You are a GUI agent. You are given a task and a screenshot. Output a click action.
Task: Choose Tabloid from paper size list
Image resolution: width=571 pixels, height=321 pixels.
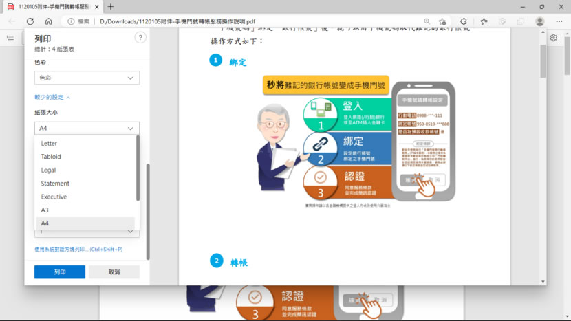(x=51, y=157)
